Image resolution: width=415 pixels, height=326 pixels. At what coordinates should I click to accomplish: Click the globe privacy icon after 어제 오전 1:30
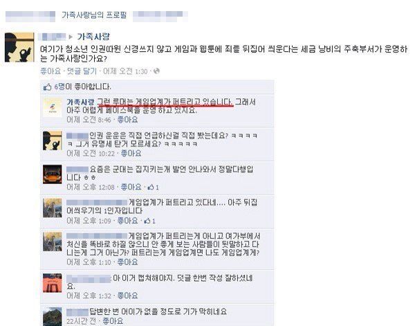pos(157,71)
